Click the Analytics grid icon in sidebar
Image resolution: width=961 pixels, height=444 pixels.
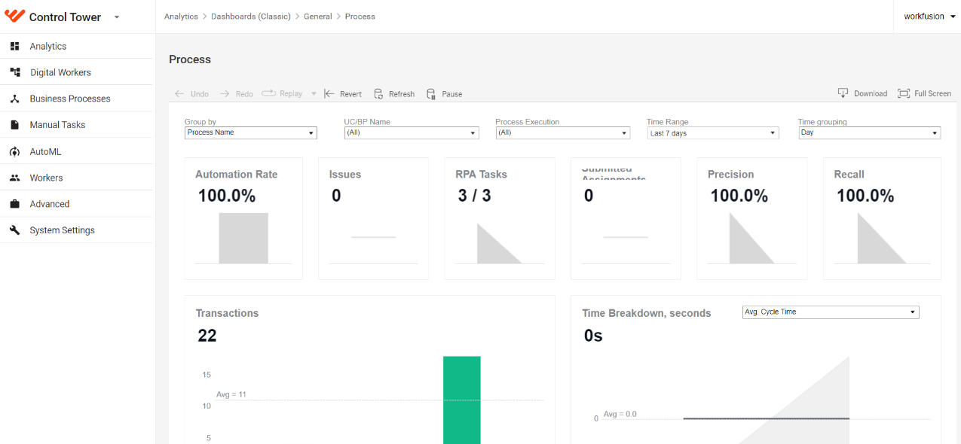coord(14,46)
